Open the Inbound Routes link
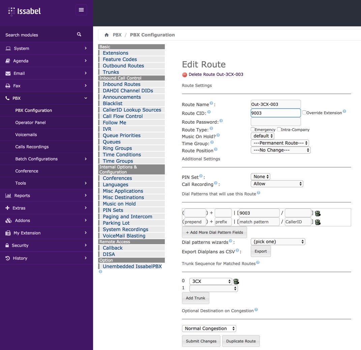361x350 pixels. tap(122, 85)
